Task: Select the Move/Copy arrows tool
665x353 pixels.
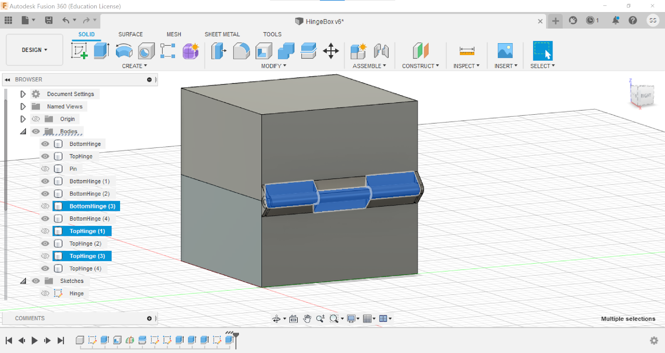Action: [331, 51]
